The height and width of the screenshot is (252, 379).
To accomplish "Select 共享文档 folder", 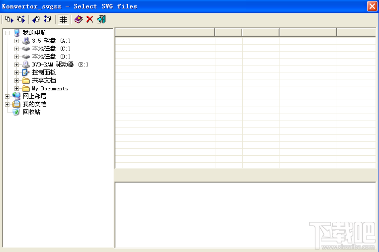I will click(x=44, y=80).
